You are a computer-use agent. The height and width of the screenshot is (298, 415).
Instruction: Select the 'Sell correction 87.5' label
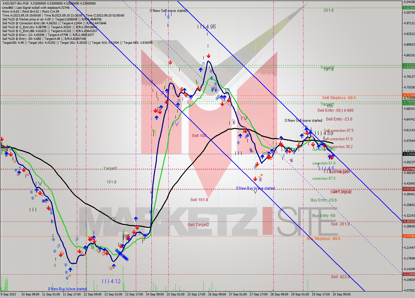338,131
